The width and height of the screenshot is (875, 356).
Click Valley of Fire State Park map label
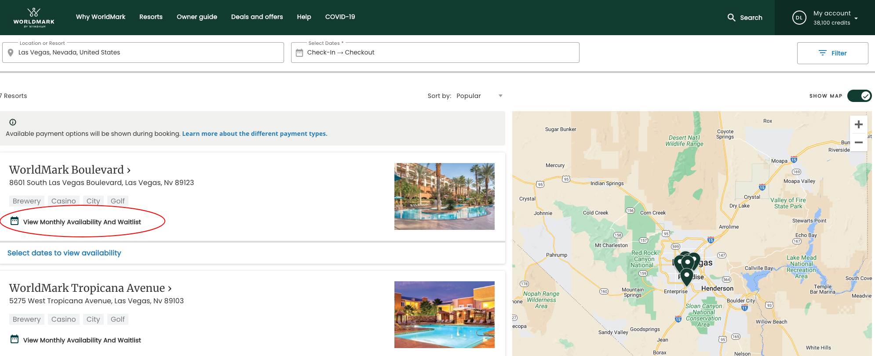click(x=788, y=203)
